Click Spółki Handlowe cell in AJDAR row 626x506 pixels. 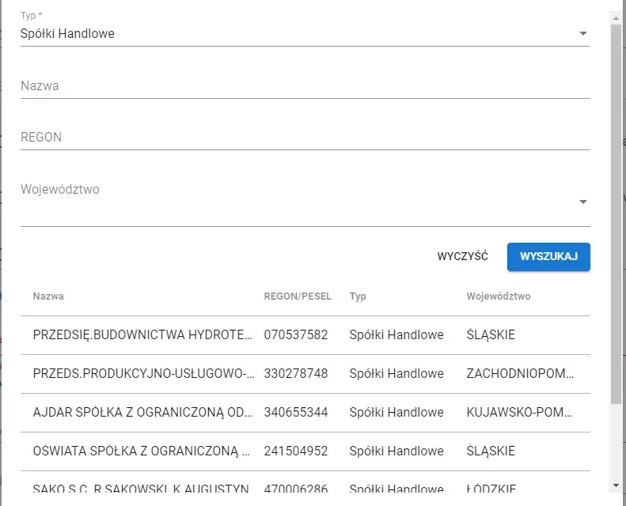click(396, 412)
